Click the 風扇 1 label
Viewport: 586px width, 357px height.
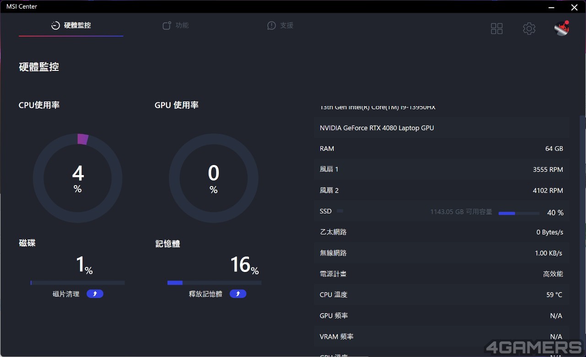329,169
